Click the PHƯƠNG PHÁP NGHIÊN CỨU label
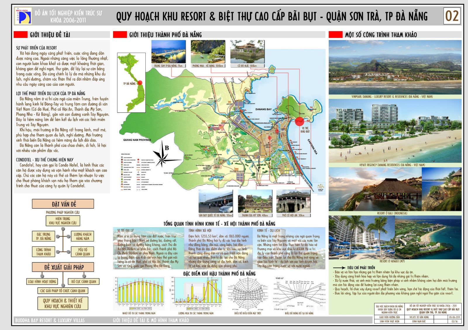Viewport: 468px width, 330px height. tap(63, 212)
